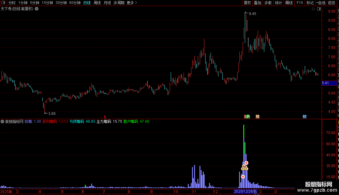Toggle the 复权 adjustment option
Image resolution: width=339 pixels, height=195 pixels.
click(247, 3)
